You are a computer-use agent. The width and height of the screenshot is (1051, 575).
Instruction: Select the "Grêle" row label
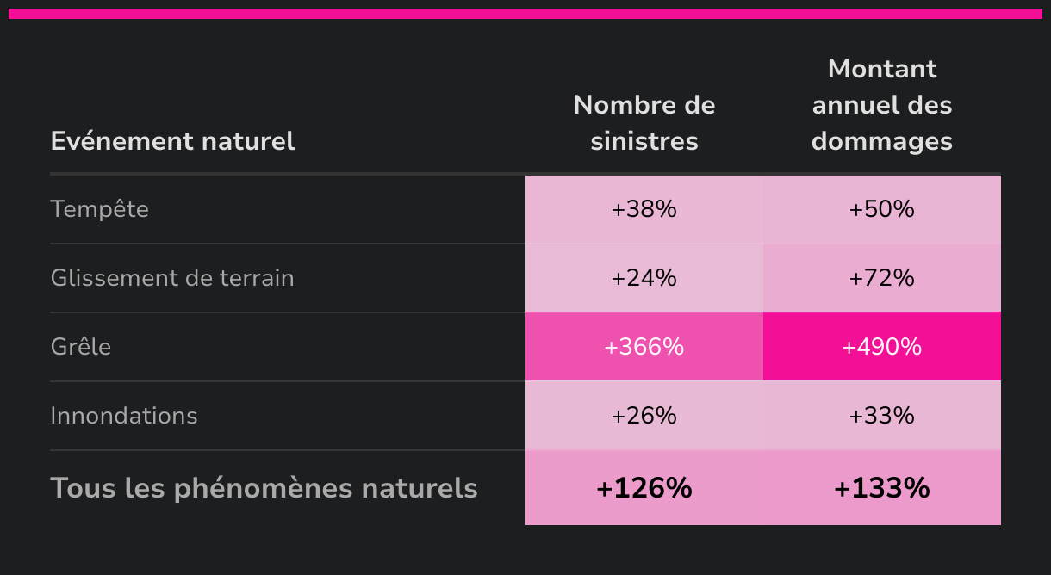coord(81,347)
